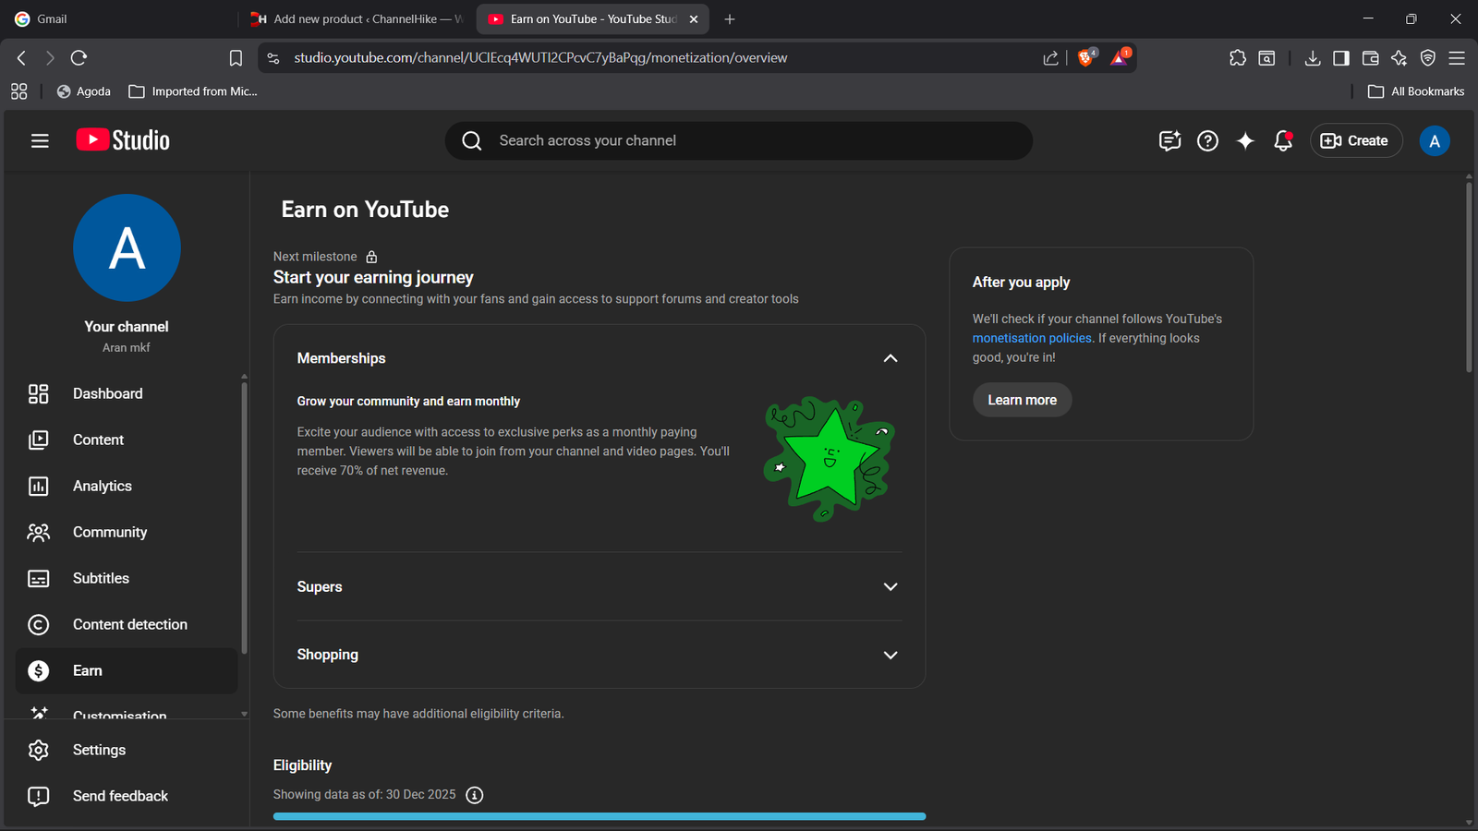Open the browser extensions puzzle icon

[x=1238, y=57]
